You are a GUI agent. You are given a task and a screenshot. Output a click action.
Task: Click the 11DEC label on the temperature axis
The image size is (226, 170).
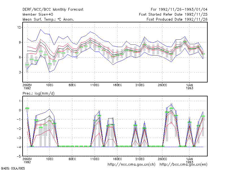(x=95, y=85)
